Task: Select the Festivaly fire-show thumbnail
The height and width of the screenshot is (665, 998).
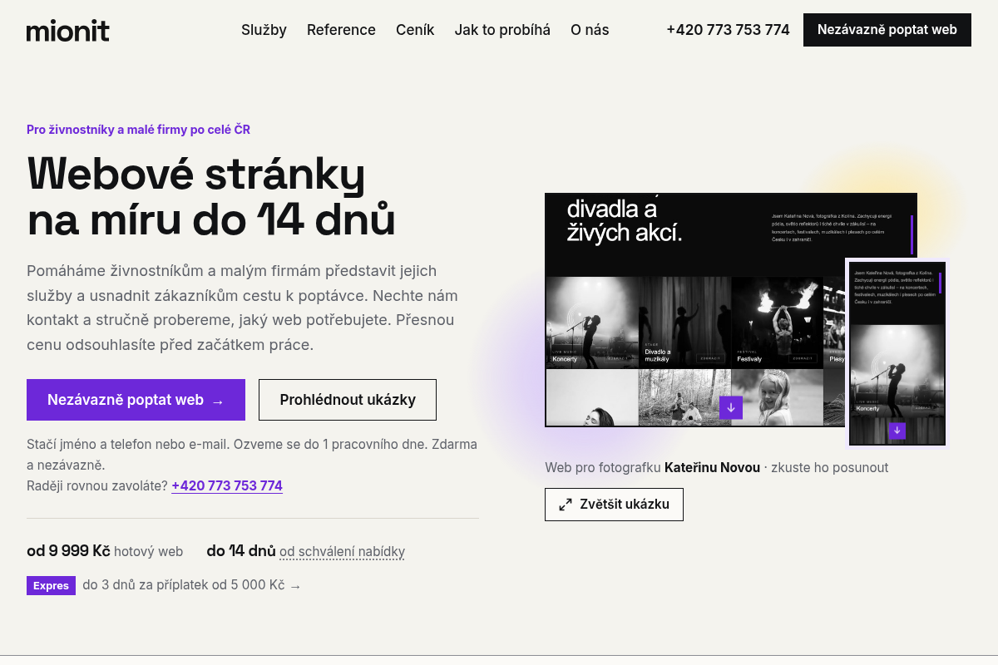Action: click(x=777, y=323)
